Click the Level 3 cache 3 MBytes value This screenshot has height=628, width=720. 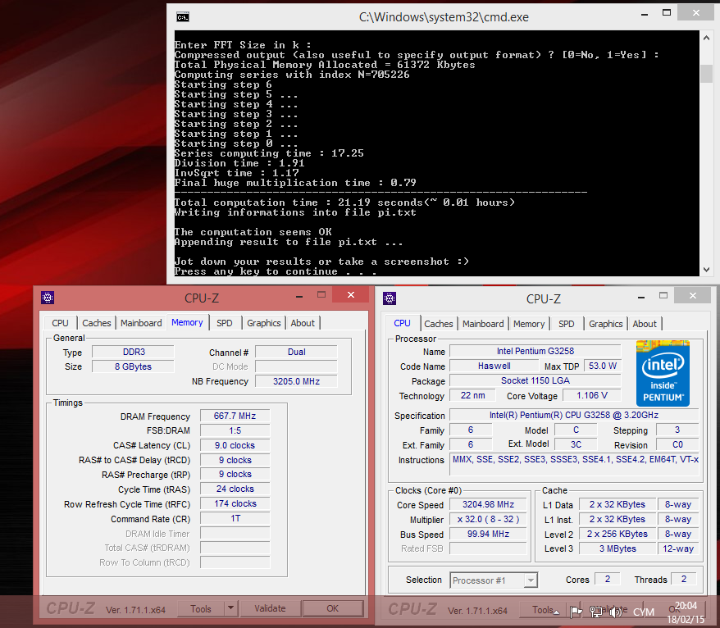(x=617, y=548)
